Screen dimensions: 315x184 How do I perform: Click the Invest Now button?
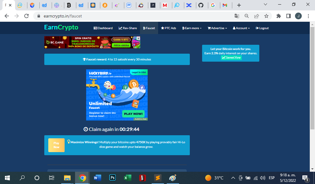point(231,58)
